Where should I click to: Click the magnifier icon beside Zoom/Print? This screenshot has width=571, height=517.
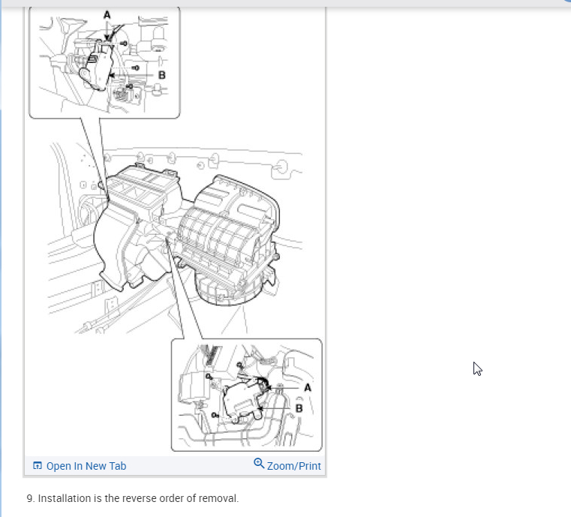(259, 464)
